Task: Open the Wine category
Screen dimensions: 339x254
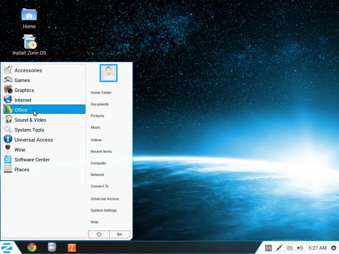Action: pyautogui.click(x=45, y=150)
